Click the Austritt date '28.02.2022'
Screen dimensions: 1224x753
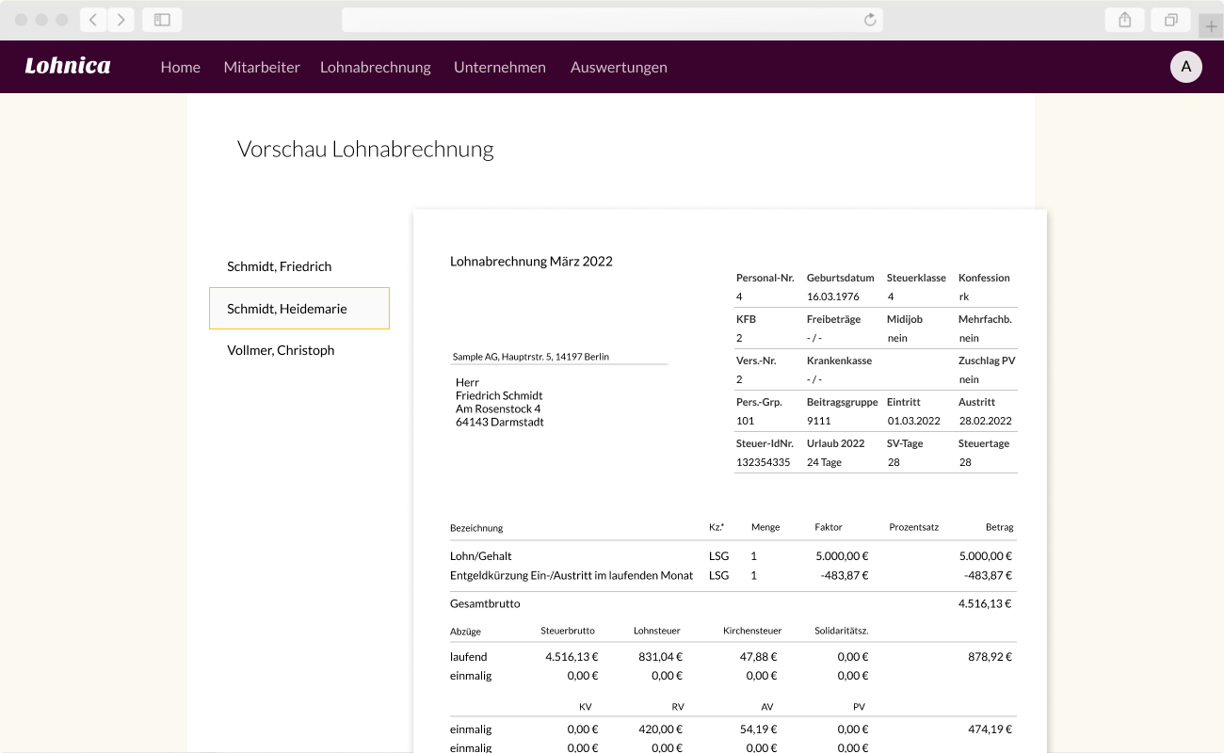tap(985, 421)
